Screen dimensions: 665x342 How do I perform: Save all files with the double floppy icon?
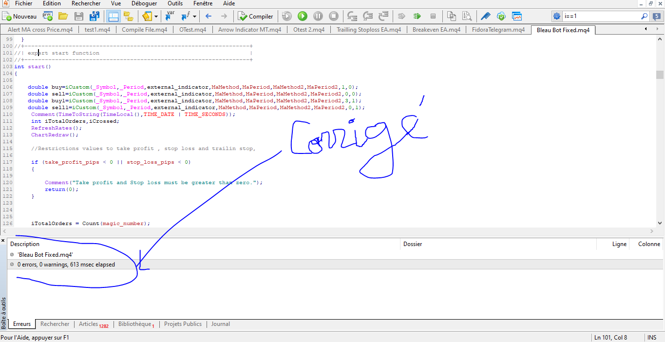tap(95, 16)
